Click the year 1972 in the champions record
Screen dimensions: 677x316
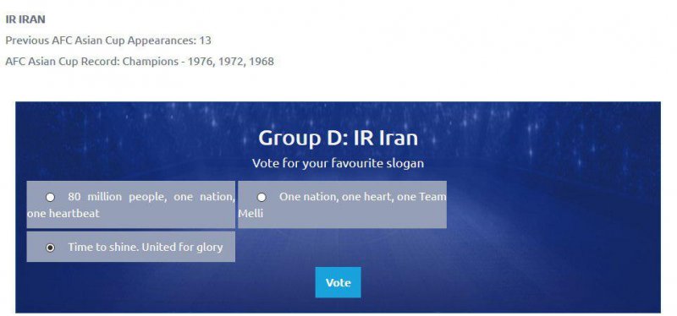click(230, 61)
